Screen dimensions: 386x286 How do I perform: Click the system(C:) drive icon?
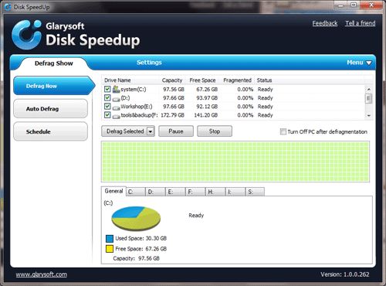[x=116, y=89]
